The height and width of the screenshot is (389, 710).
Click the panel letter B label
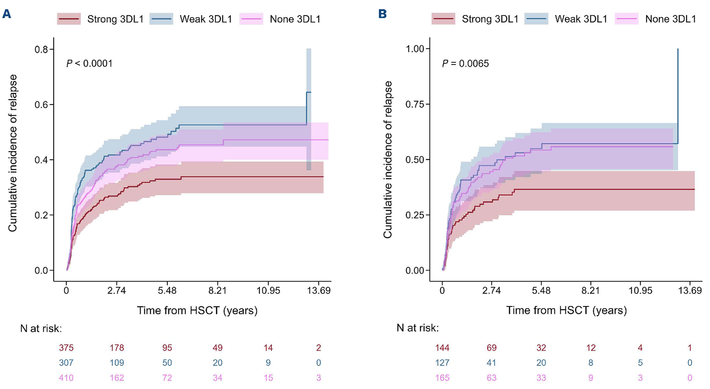[x=382, y=14]
